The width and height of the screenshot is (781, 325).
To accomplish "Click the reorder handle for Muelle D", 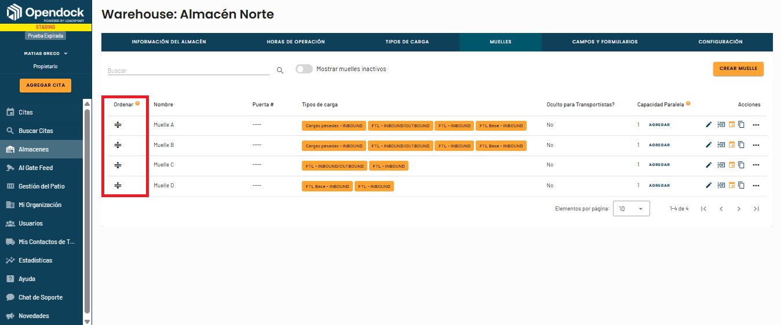I will click(x=118, y=186).
